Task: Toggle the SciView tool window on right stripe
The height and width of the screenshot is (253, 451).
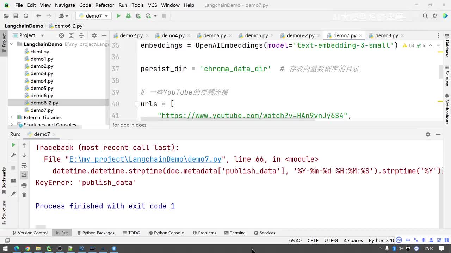Action: [x=447, y=76]
